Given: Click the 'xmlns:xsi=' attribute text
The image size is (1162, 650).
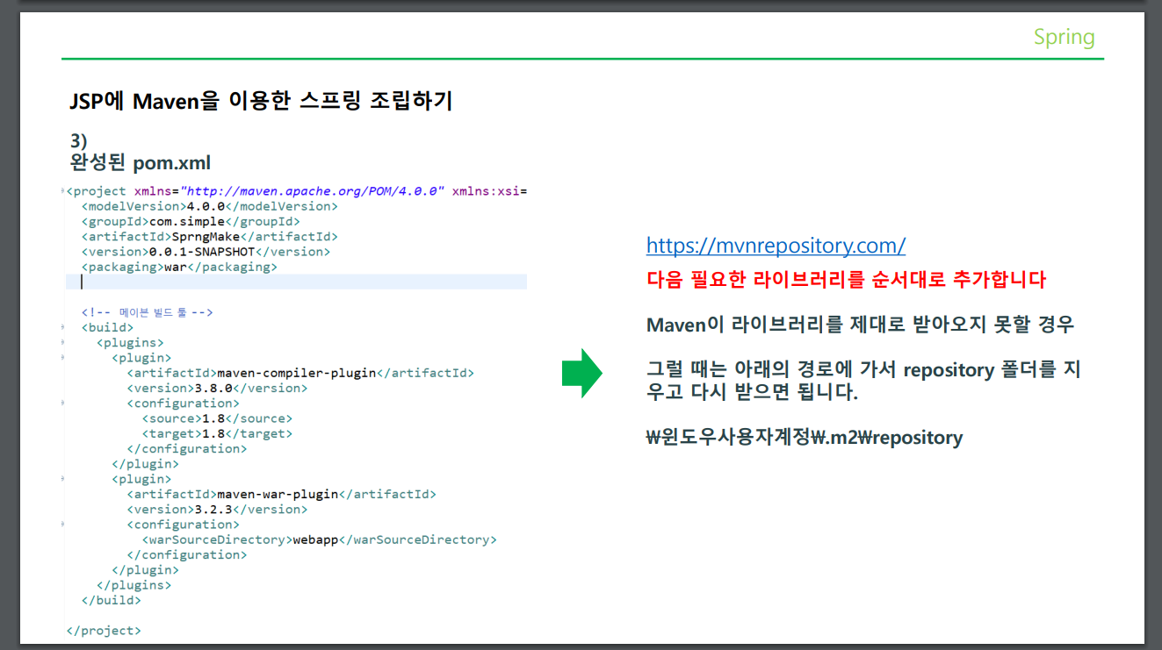Looking at the screenshot, I should click(x=489, y=190).
